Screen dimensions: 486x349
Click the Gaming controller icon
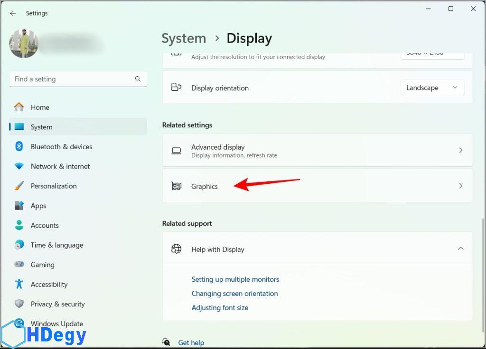pos(19,265)
